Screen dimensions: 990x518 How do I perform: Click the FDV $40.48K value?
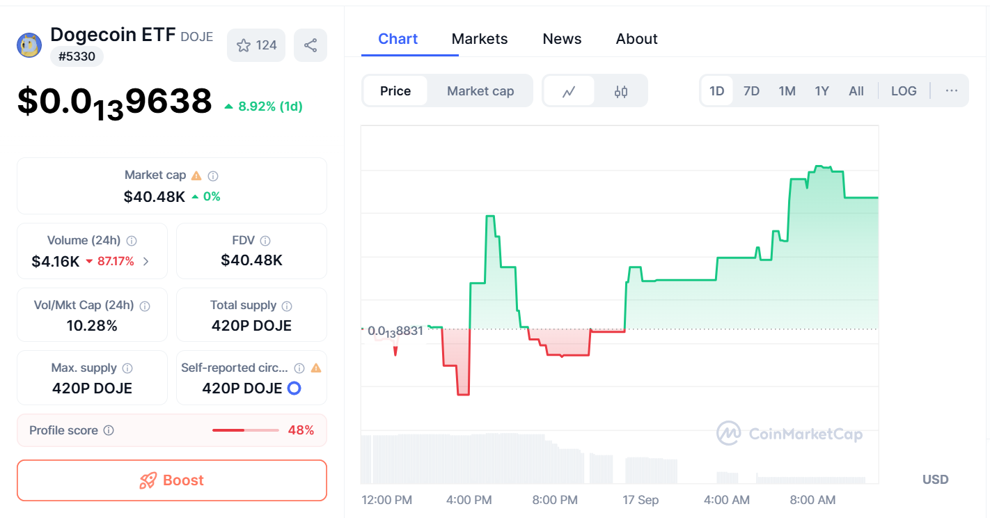click(x=252, y=260)
